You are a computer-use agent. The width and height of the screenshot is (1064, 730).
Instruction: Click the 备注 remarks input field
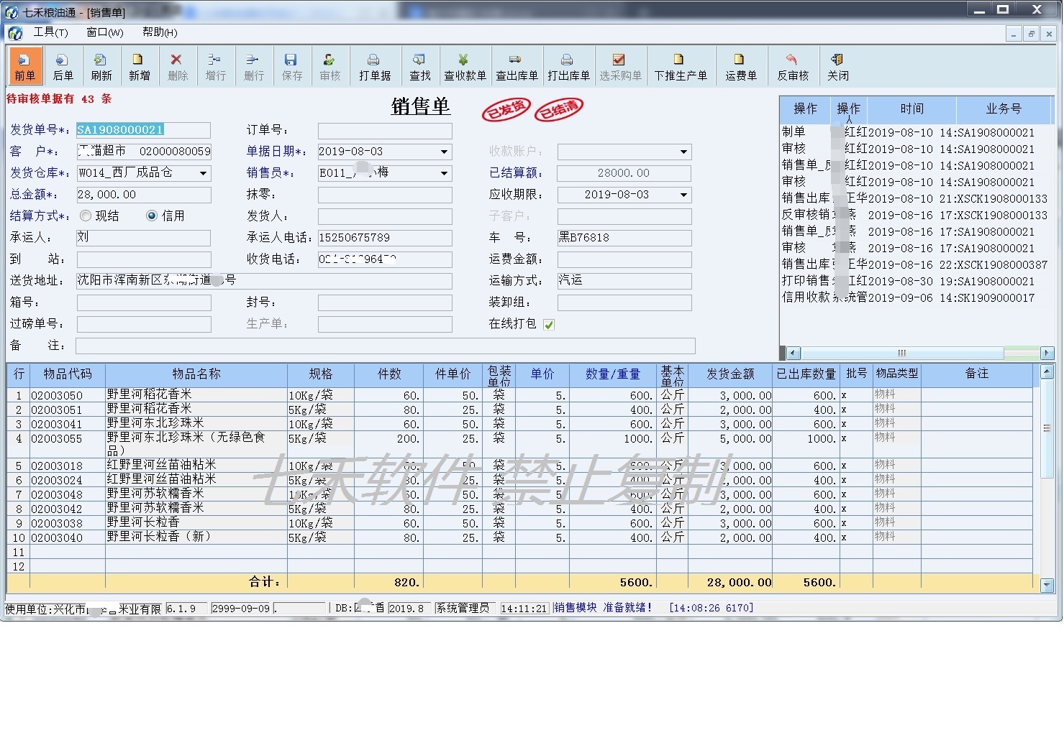[x=386, y=346]
